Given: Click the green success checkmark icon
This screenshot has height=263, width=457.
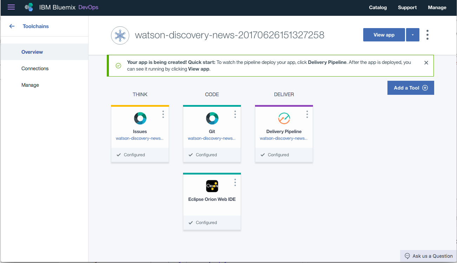Looking at the screenshot, I should 118,66.
